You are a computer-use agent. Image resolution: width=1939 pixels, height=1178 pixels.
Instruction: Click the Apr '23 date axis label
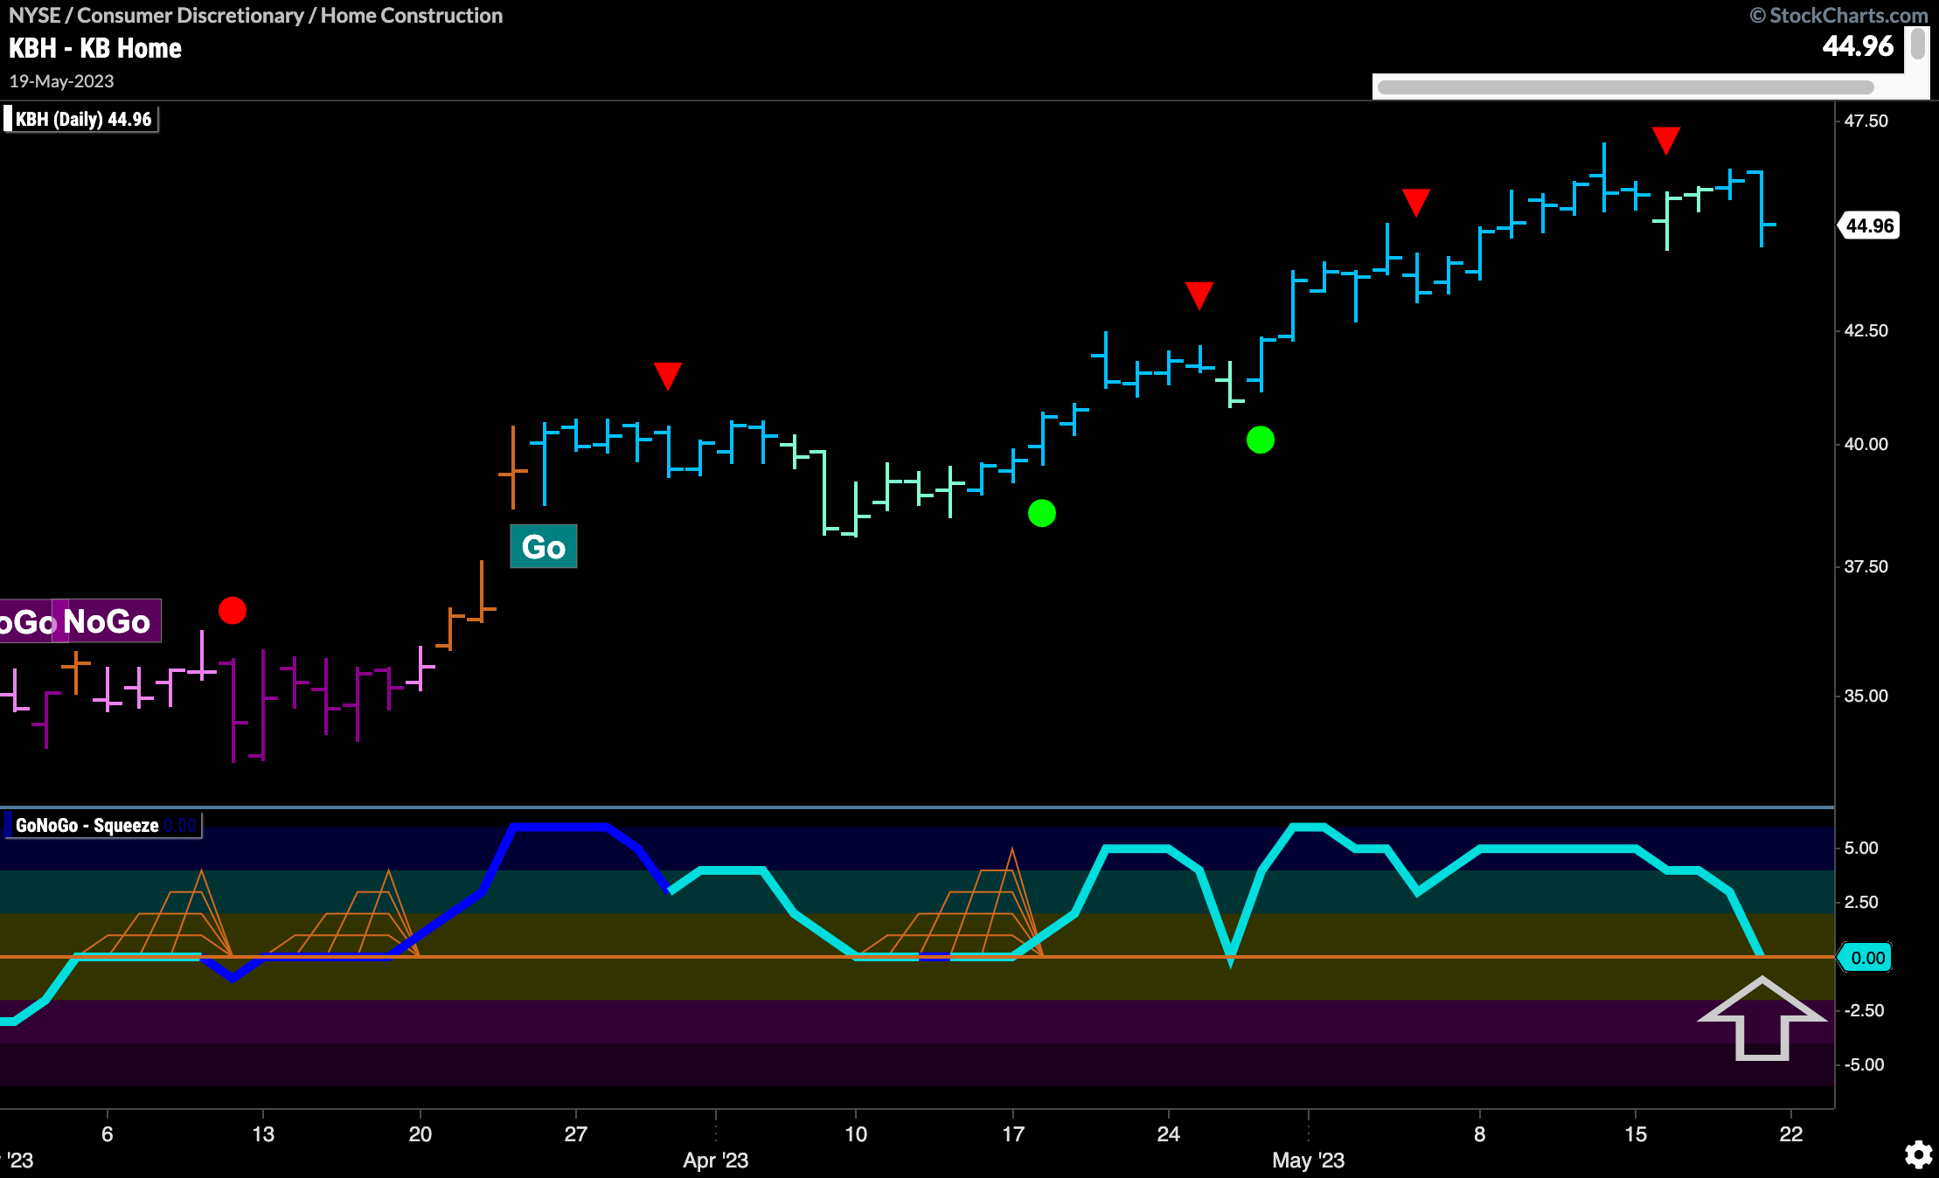coord(715,1160)
